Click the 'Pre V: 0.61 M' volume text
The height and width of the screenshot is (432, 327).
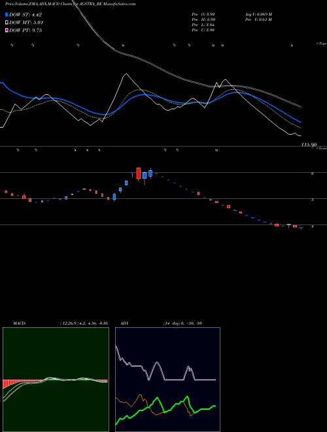click(259, 20)
